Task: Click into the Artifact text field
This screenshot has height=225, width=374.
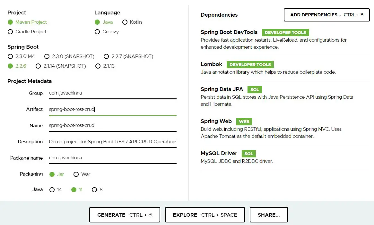Action: (x=112, y=109)
